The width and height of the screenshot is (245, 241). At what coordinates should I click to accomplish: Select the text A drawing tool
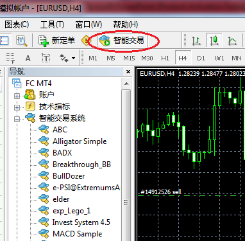[28, 58]
